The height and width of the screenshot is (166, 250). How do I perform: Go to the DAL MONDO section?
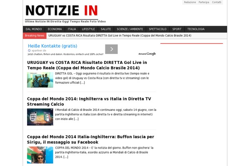pyautogui.click(x=34, y=29)
